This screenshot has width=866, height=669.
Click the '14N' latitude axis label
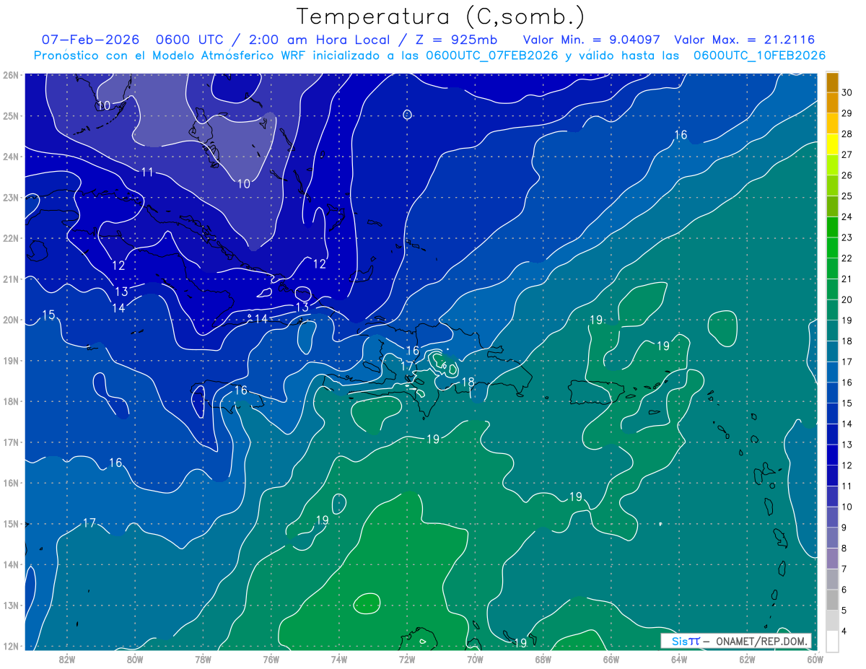[x=11, y=564]
